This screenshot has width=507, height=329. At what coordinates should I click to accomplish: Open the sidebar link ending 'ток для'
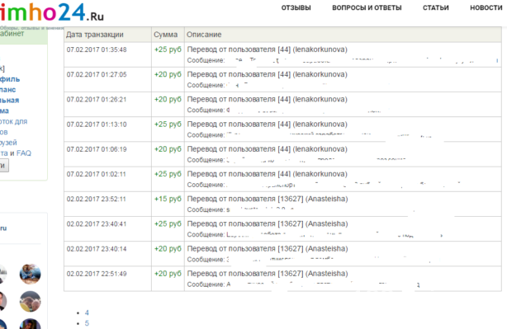point(13,121)
